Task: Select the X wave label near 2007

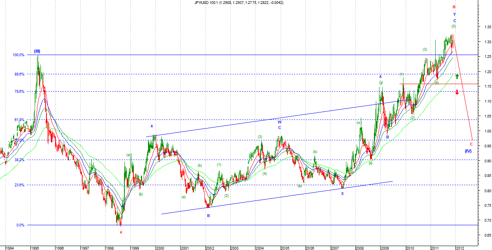Action: (342, 193)
